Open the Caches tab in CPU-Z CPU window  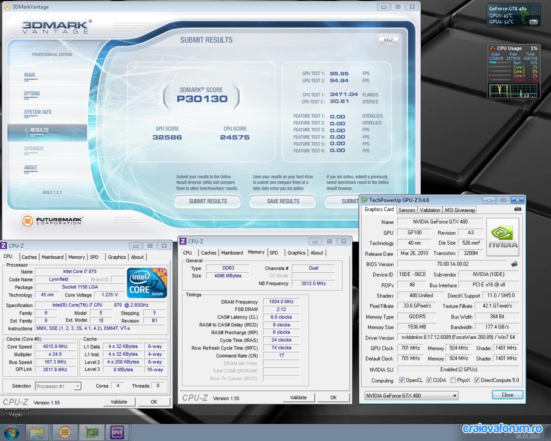29,257
